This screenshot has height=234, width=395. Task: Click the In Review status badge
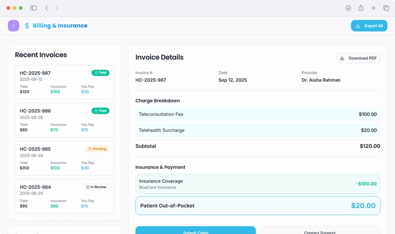click(x=96, y=187)
